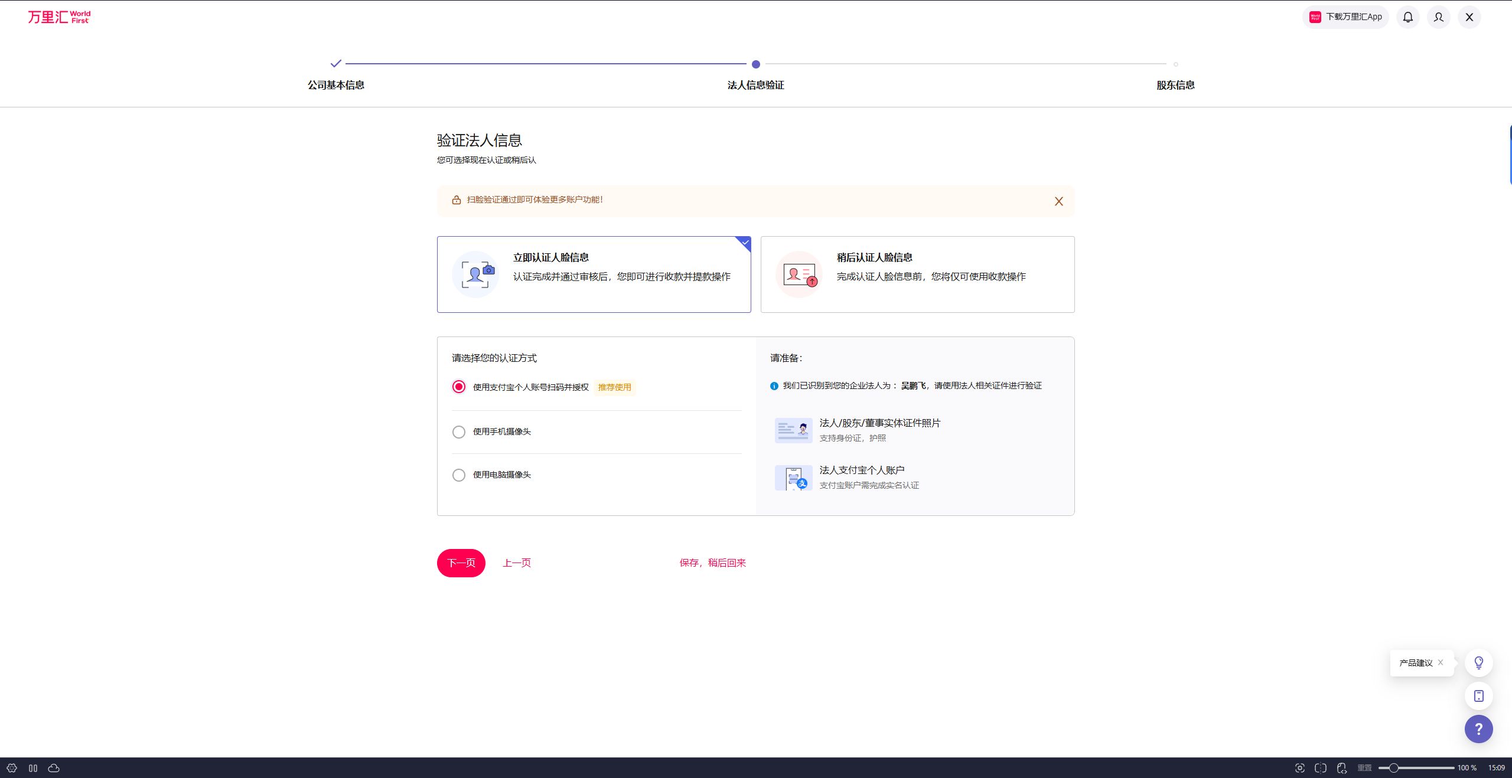Click the blue scrollbar handle at right edge

(1510, 155)
